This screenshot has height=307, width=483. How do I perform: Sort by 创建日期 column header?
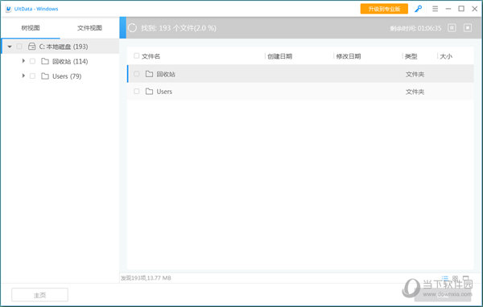[x=279, y=56]
